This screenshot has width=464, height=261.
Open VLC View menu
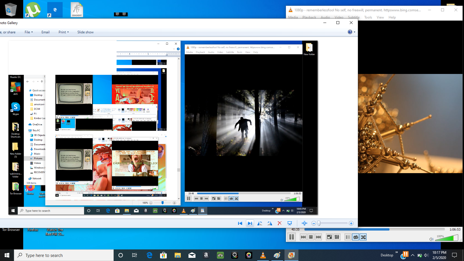(380, 17)
